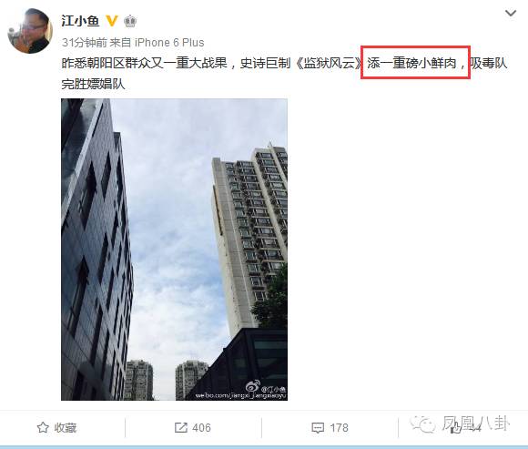Open the 江小鱼 username link
Image resolution: width=528 pixels, height=449 pixels.
80,21
